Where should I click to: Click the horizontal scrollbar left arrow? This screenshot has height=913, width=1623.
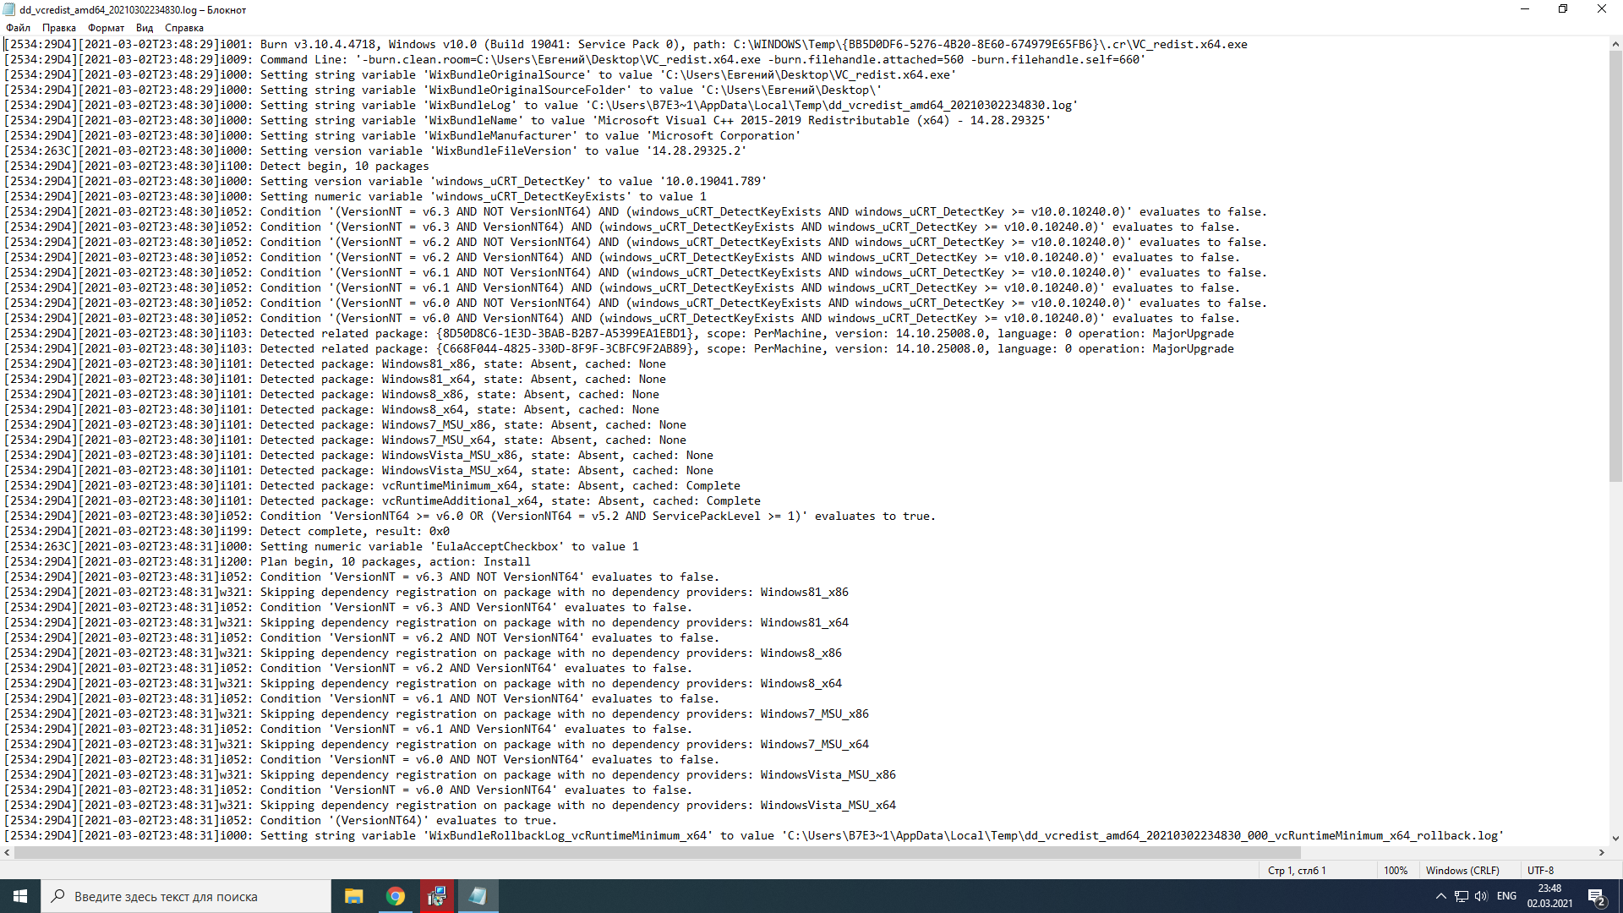7,853
